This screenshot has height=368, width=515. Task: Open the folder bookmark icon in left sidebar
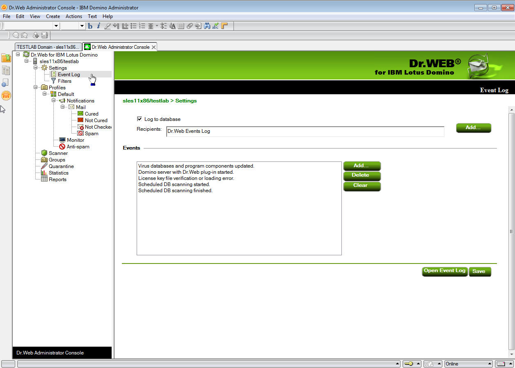(6, 58)
